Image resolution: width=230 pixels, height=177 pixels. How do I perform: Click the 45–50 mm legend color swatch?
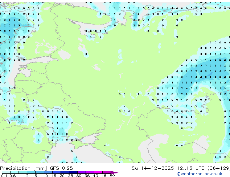[x=107, y=172]
